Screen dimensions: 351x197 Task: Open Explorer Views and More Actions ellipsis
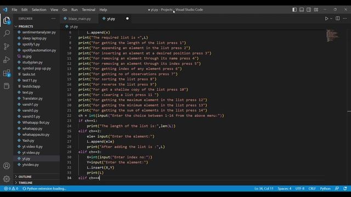tap(53, 19)
